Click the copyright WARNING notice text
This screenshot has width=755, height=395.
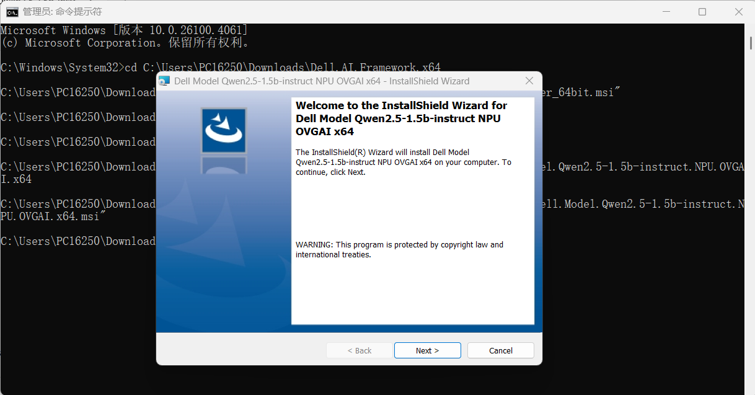[x=400, y=249]
